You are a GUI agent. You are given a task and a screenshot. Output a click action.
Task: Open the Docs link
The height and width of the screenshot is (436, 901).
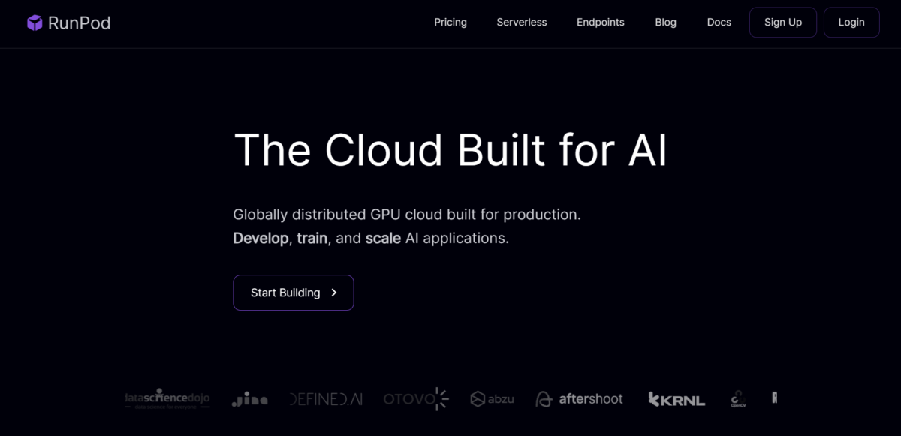click(x=719, y=23)
